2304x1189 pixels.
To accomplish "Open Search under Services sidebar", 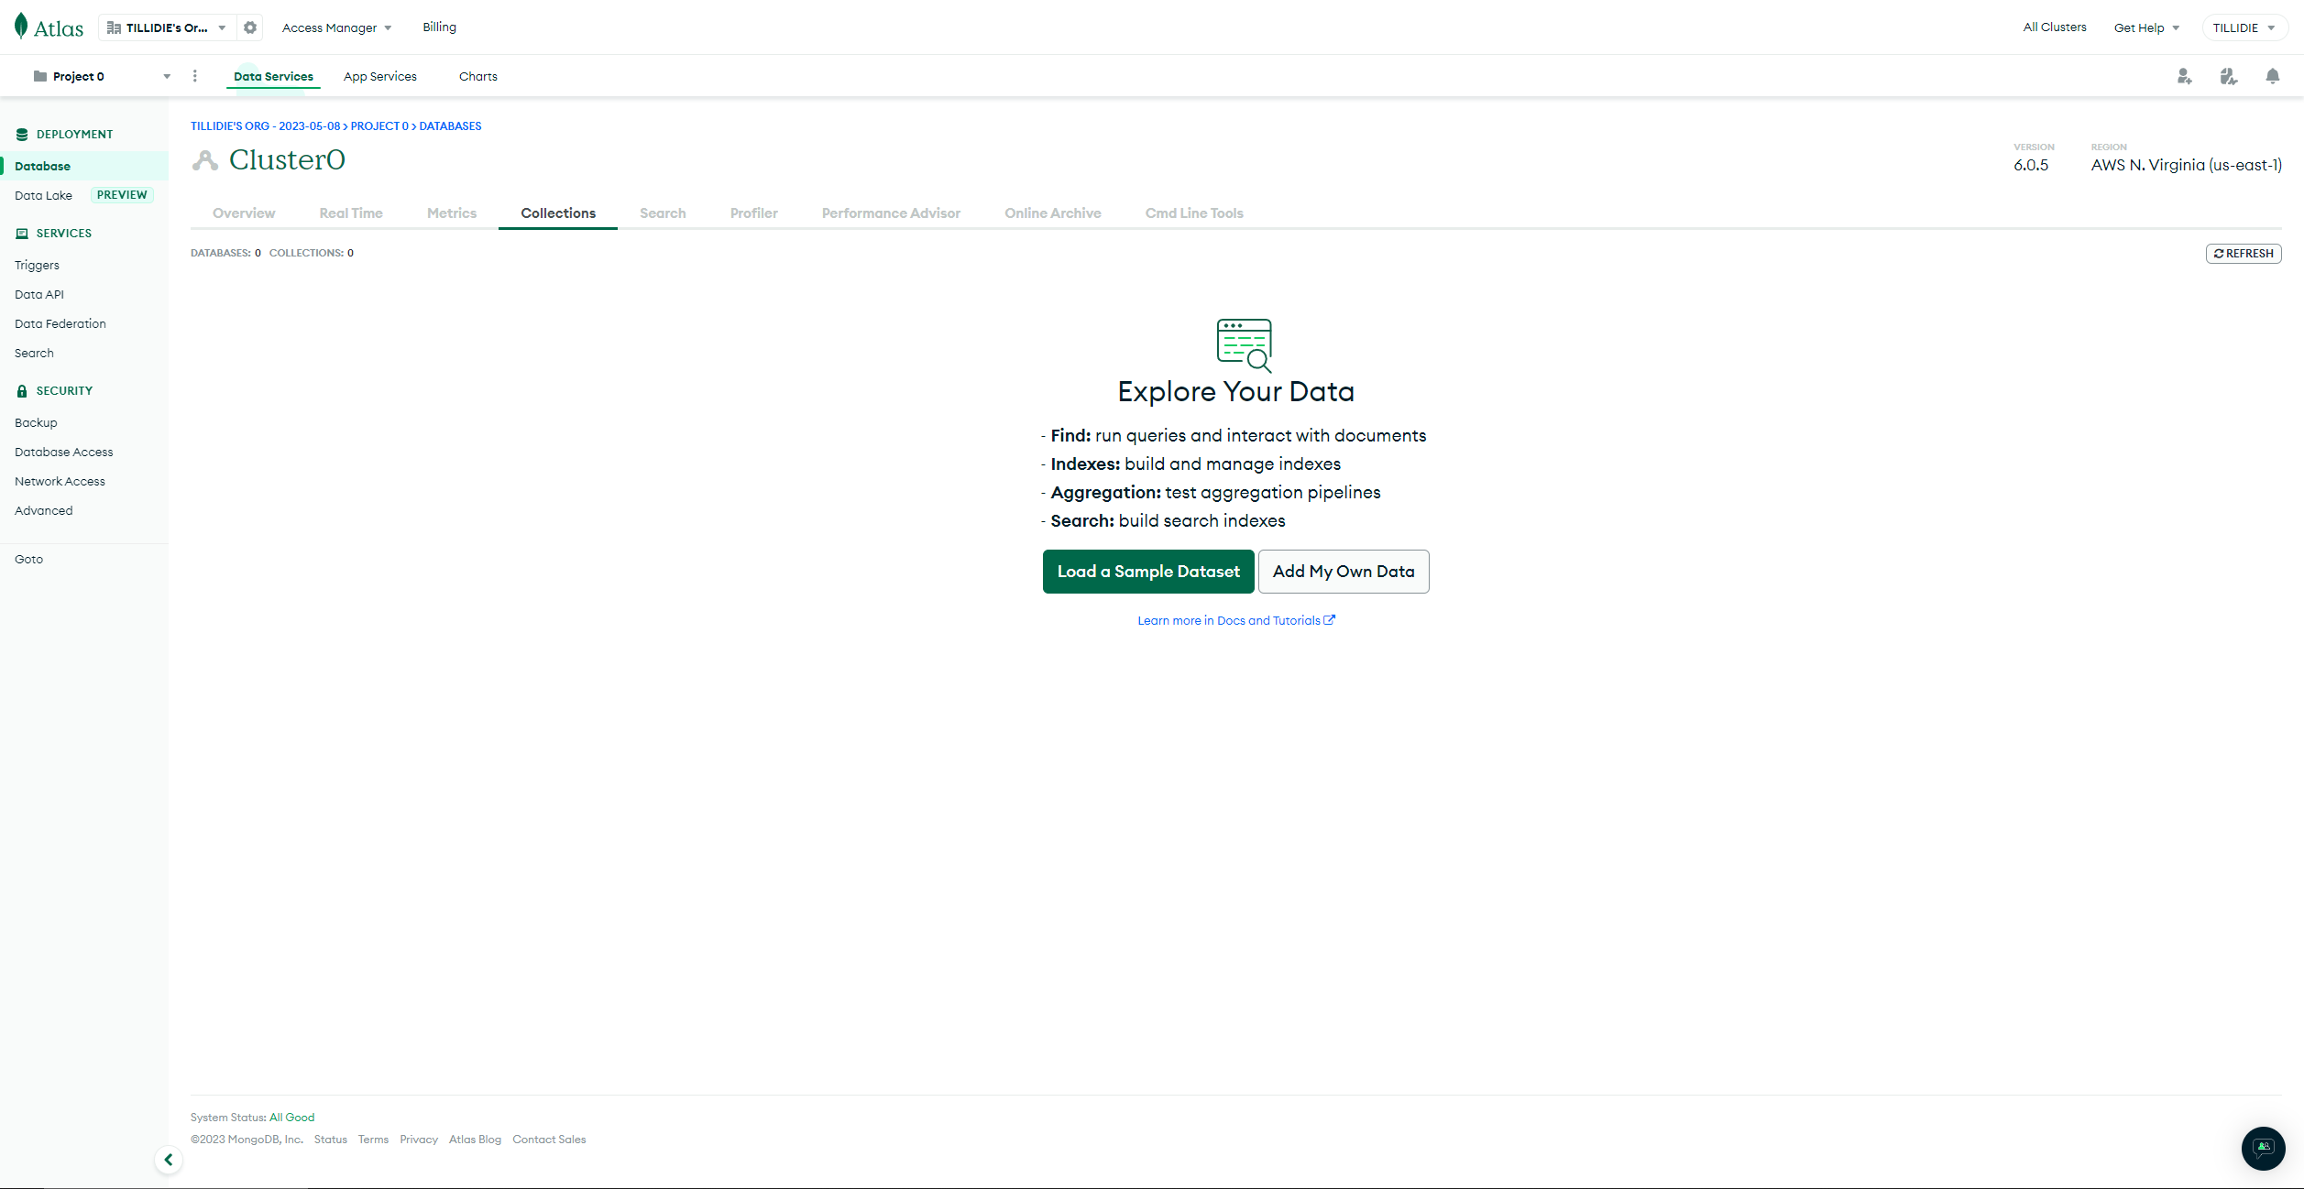I will click(34, 353).
